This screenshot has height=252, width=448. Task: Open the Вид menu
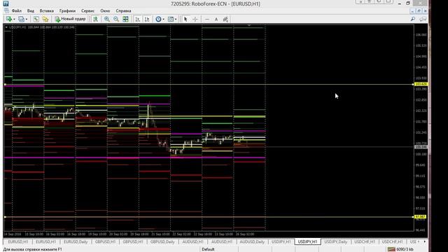(x=31, y=11)
